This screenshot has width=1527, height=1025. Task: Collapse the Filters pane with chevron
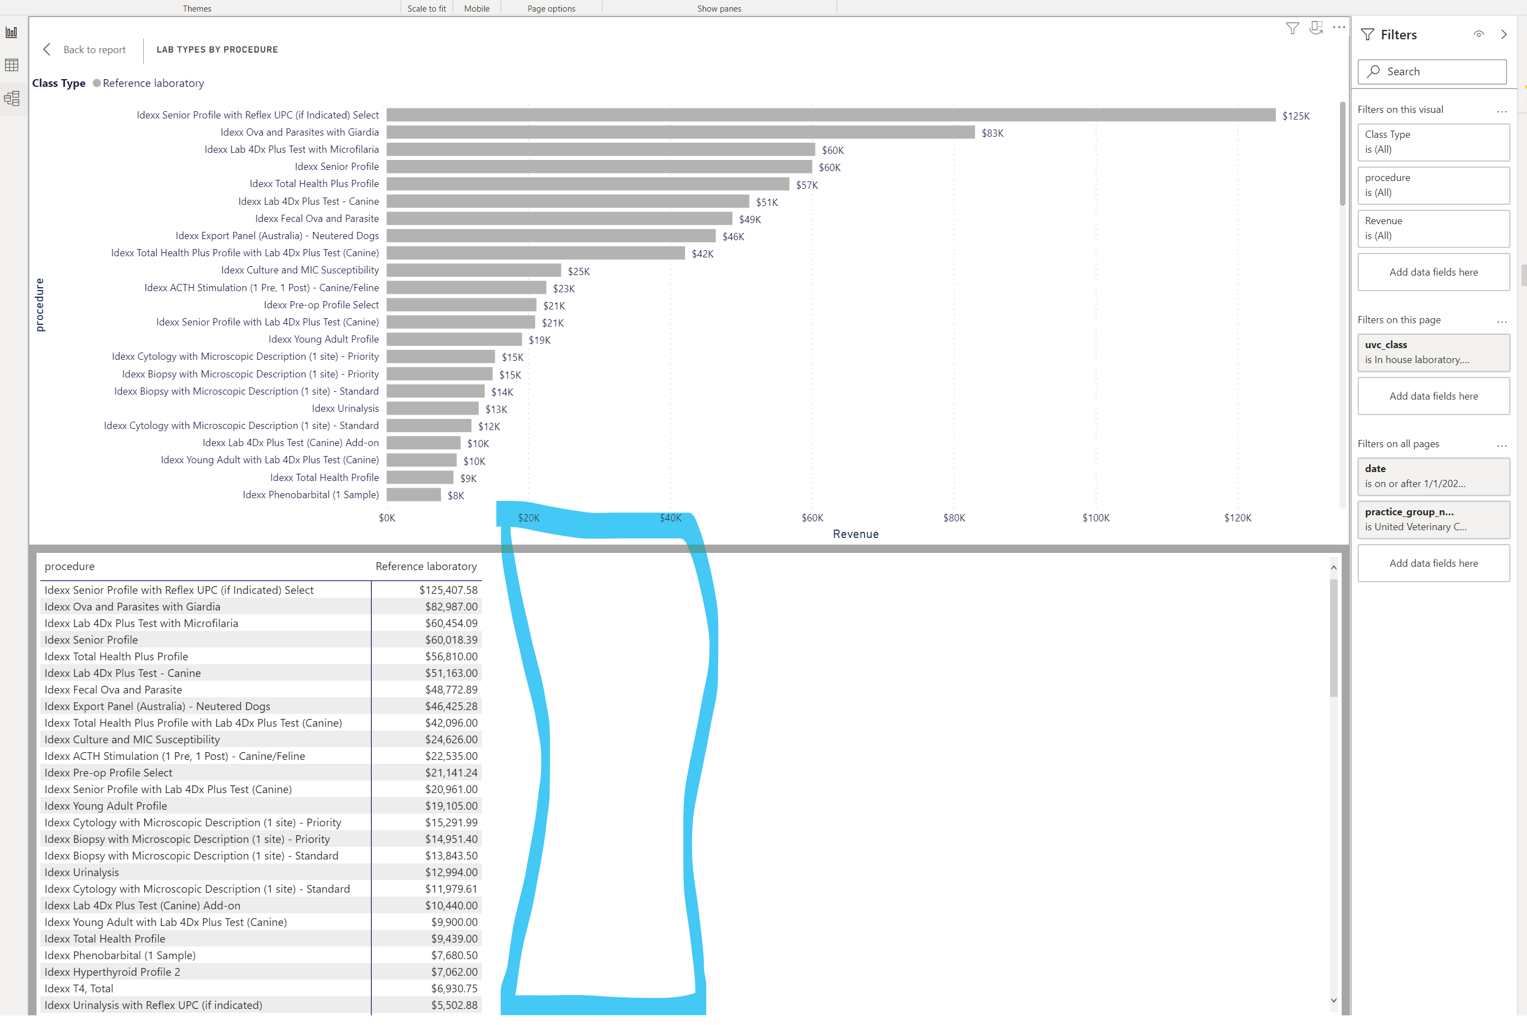click(x=1504, y=35)
